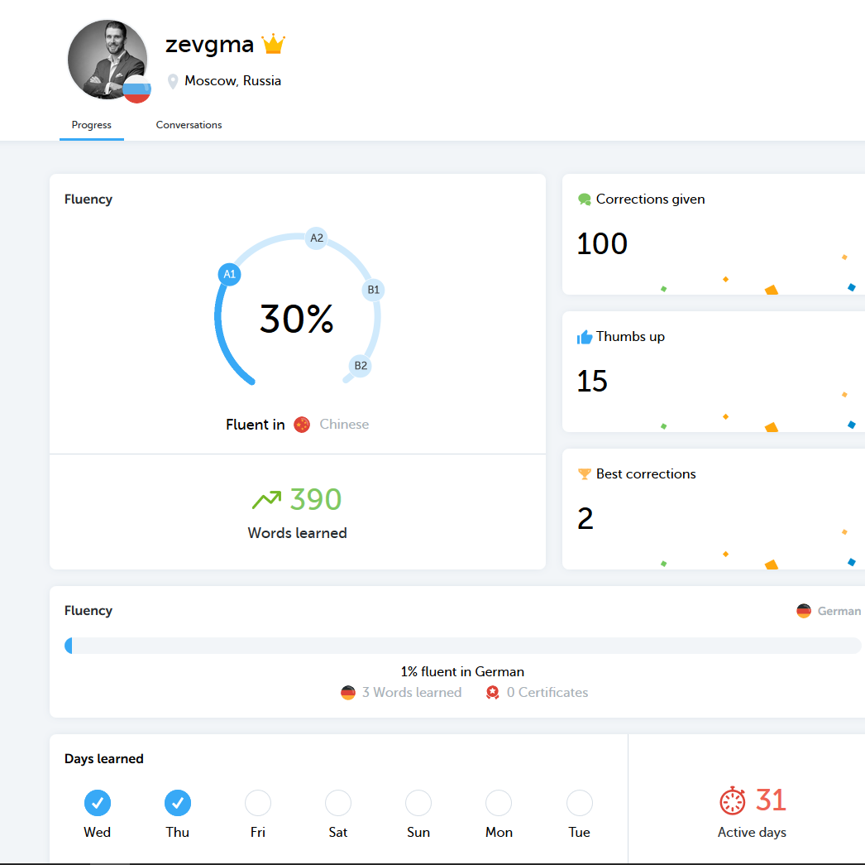Click the 31 active days number

771,800
